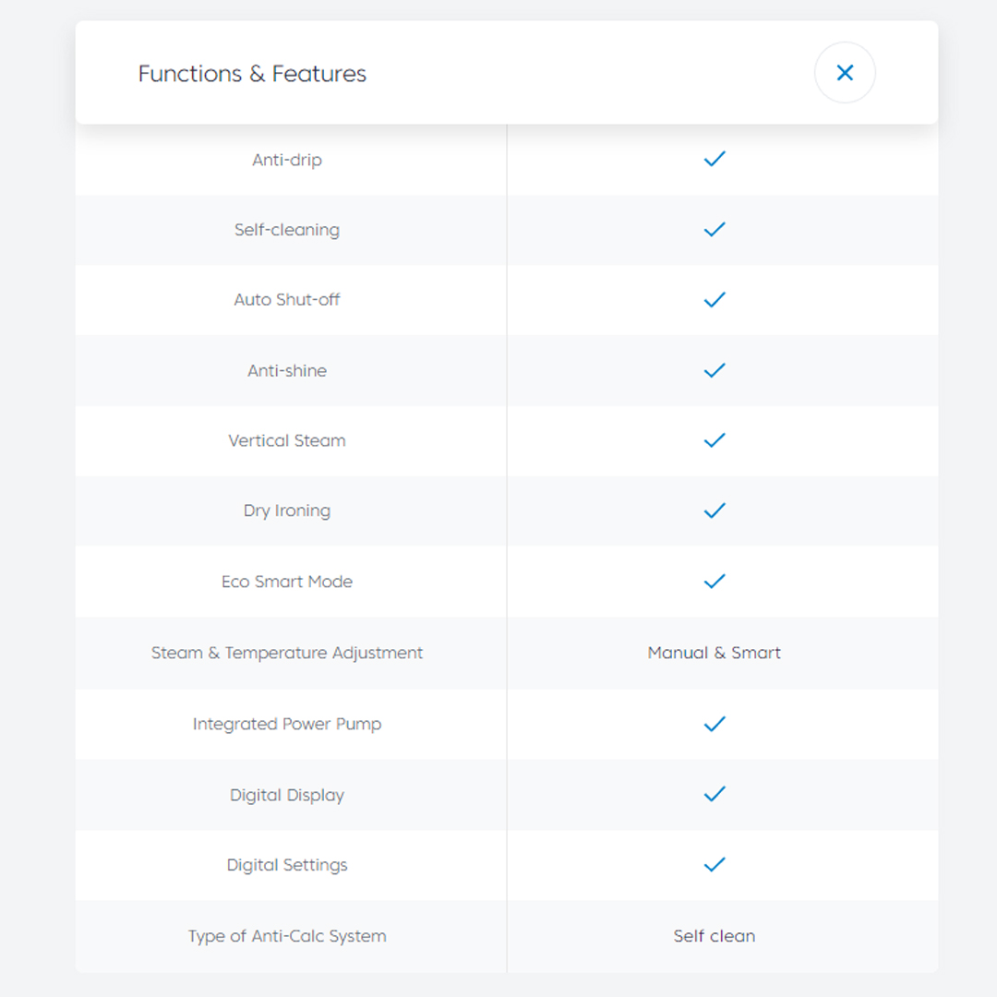
Task: Click the Self-cleaning checkmark icon
Action: pos(715,229)
